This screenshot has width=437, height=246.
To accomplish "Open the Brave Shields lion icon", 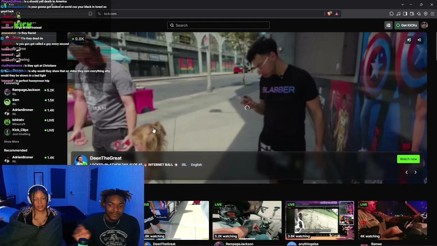I will (x=329, y=14).
